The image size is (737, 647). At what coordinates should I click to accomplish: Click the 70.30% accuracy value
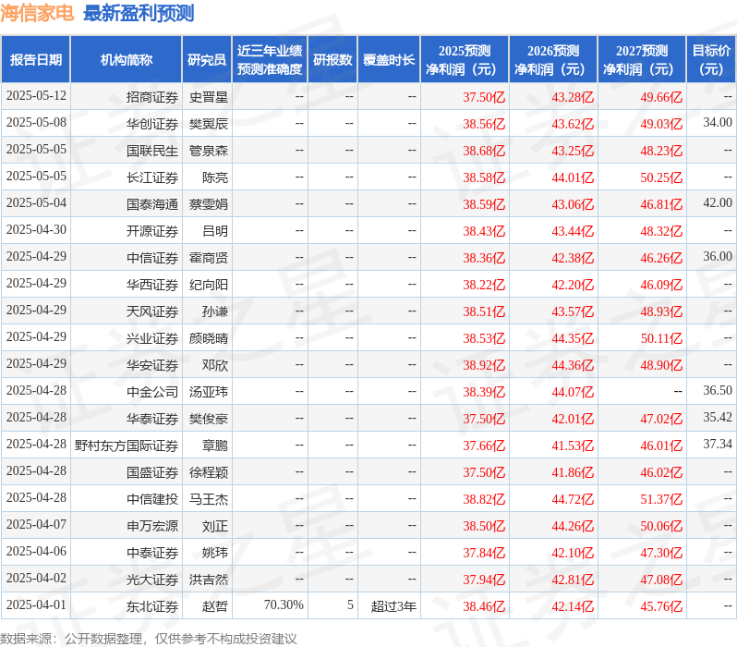click(x=284, y=605)
